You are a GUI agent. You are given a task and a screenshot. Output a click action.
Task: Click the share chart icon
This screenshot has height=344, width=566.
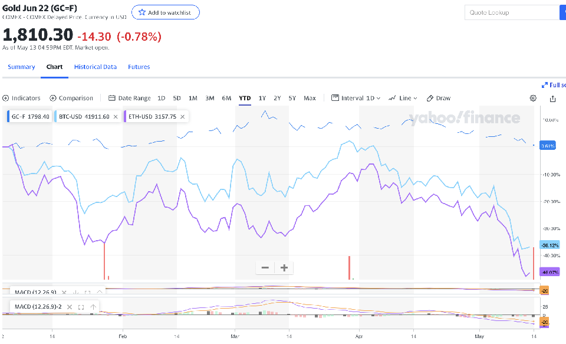[552, 99]
